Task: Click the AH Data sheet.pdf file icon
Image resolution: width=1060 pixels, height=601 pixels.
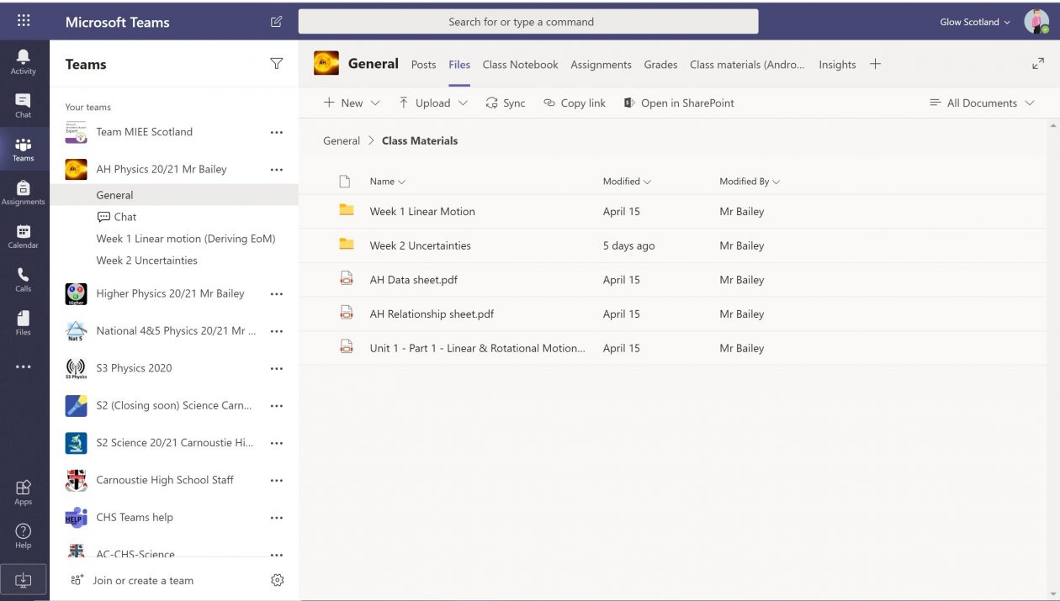Action: (346, 279)
